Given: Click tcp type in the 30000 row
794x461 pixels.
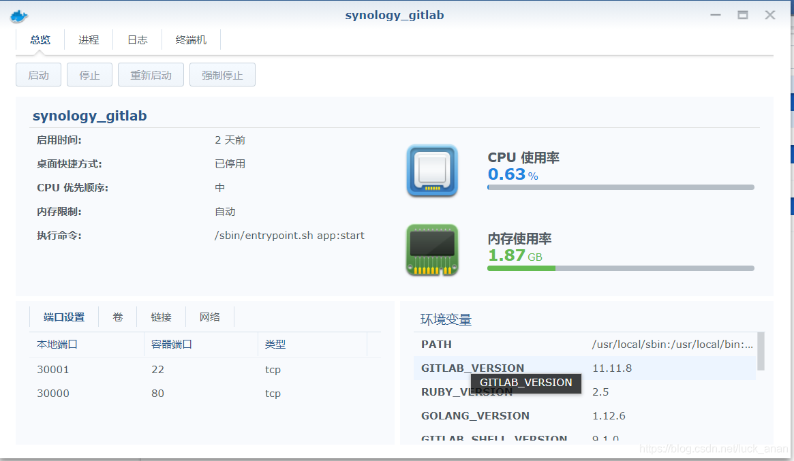Looking at the screenshot, I should [273, 393].
